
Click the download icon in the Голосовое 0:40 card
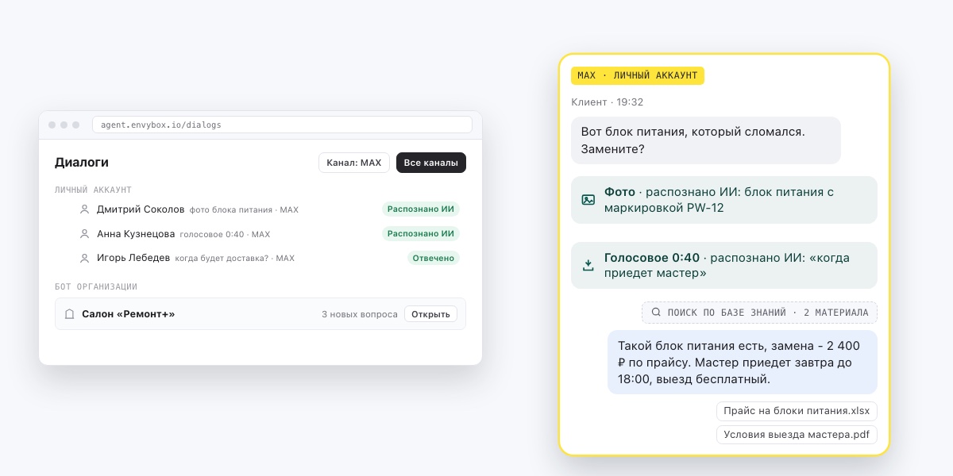click(588, 266)
